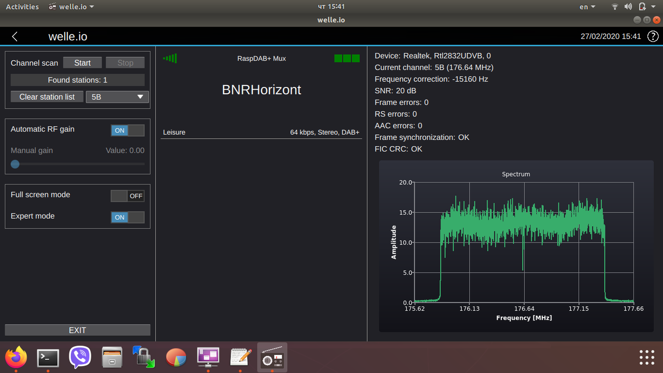Click the 'RS errors: 0' line
Screen dimensions: 663x373
point(396,114)
